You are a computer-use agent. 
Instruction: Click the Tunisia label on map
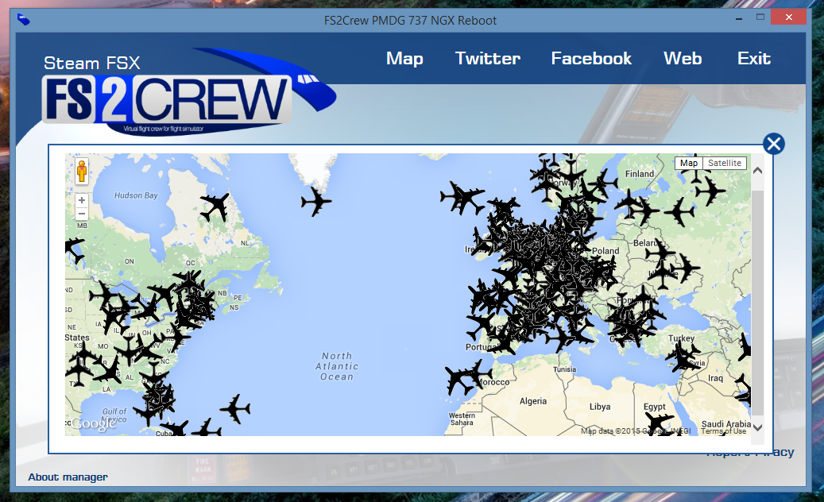click(564, 369)
